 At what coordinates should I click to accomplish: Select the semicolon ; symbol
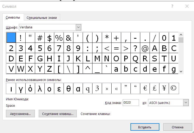[x=97, y=48]
